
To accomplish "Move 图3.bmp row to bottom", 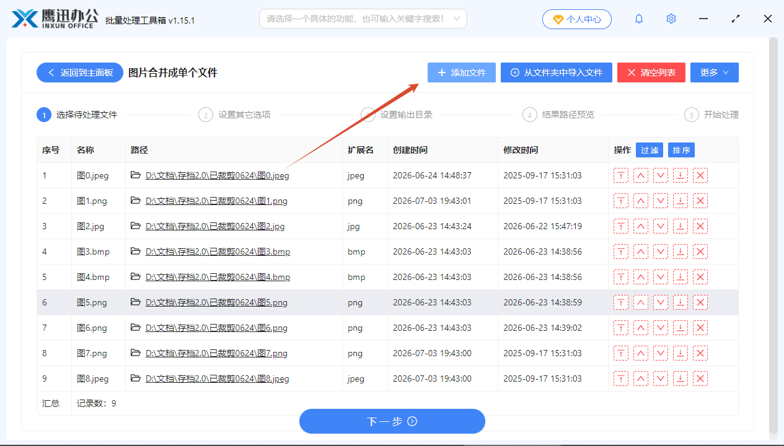I will coord(680,251).
